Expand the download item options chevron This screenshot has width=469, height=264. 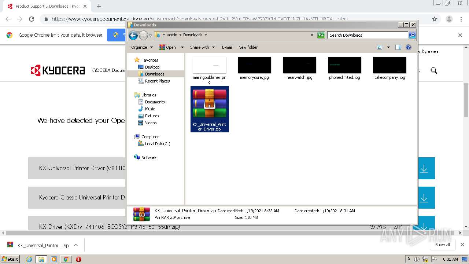76,245
